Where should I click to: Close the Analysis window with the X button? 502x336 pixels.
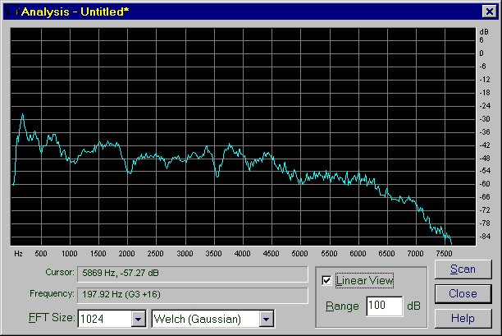[487, 12]
